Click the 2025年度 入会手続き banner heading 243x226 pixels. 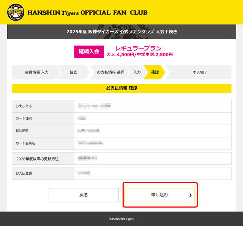click(122, 32)
